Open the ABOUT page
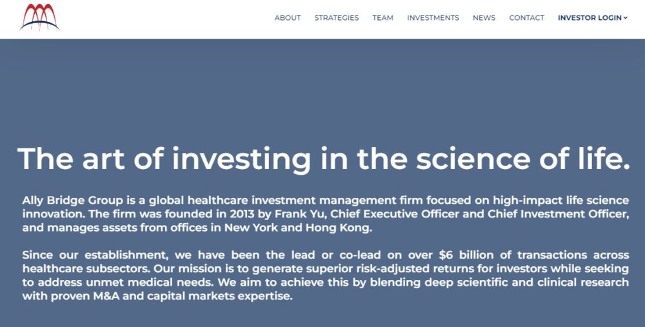 click(x=288, y=17)
